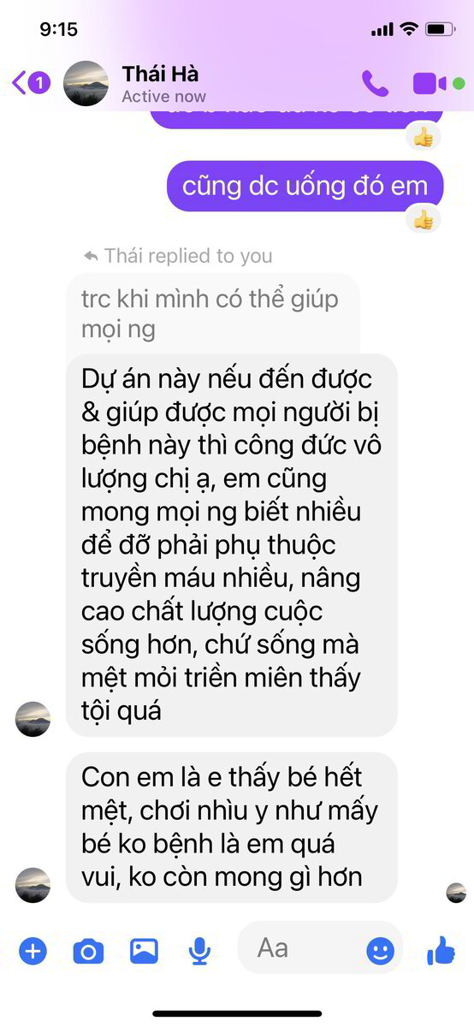Open Thái Hà's profile picture in header
The image size is (474, 1027).
[86, 83]
